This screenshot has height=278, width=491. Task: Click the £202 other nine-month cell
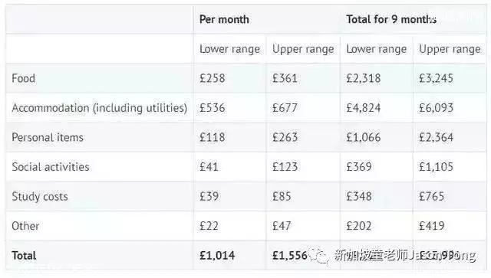click(358, 226)
